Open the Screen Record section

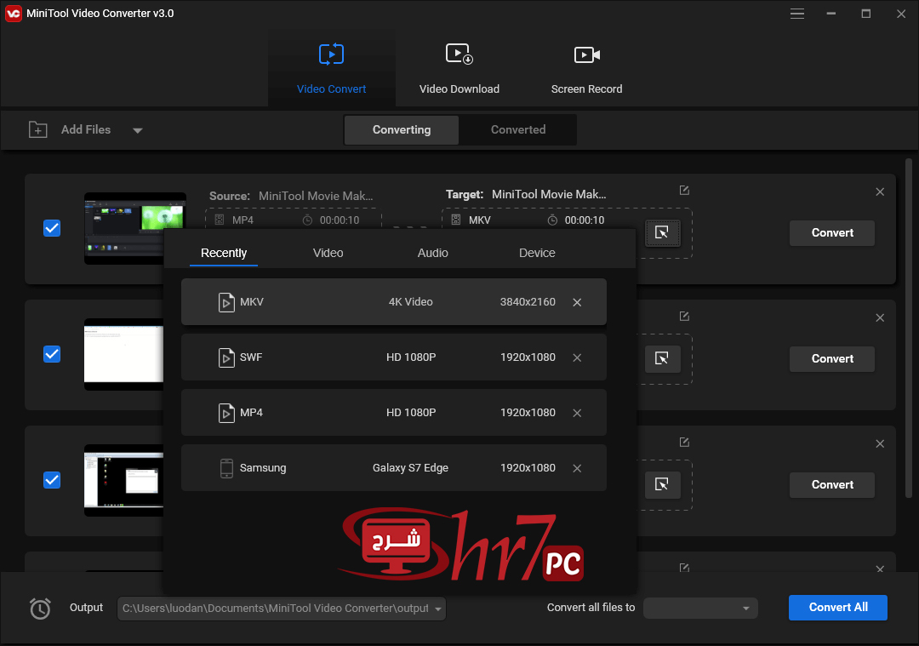(586, 69)
